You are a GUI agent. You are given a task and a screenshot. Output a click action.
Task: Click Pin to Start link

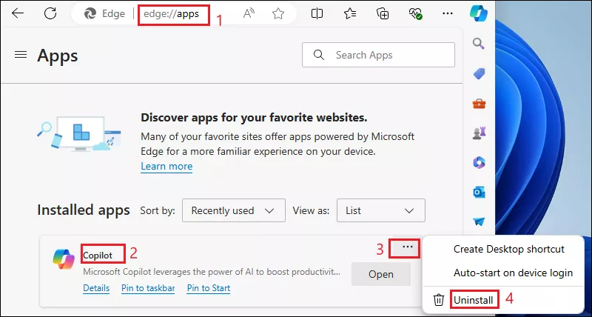click(209, 288)
